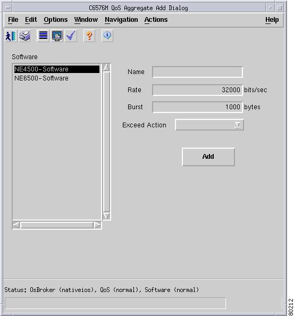Click the blue info bubble icon
The height and width of the screenshot is (316, 294).
107,36
